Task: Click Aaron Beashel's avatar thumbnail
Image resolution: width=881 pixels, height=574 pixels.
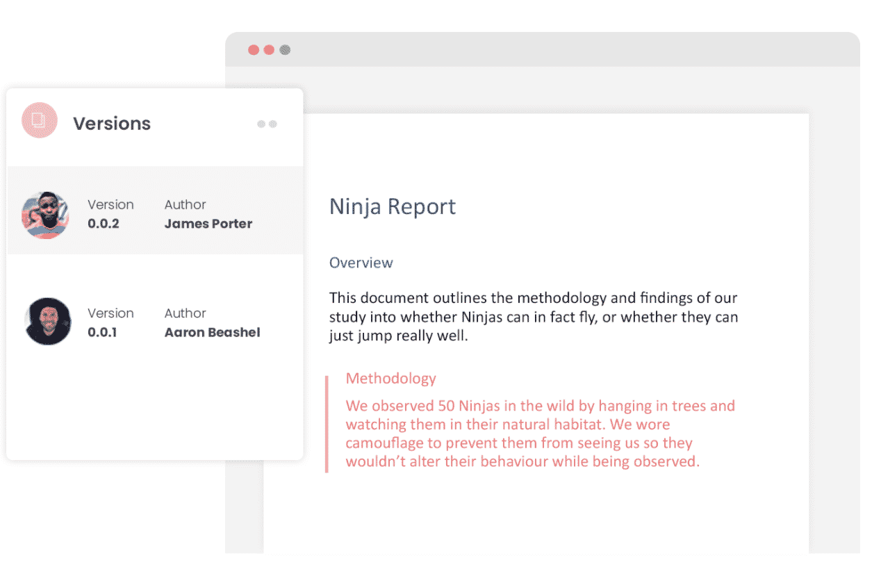Action: 46,322
